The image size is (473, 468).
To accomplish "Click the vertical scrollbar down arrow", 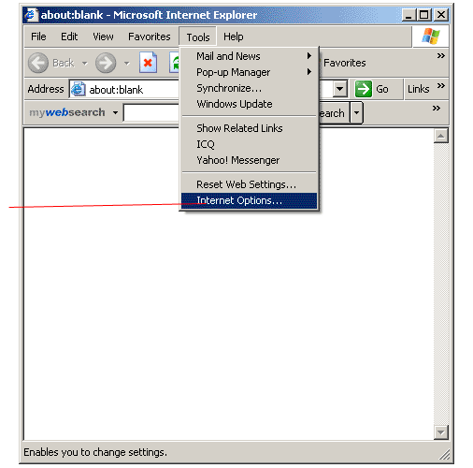I will [x=440, y=432].
